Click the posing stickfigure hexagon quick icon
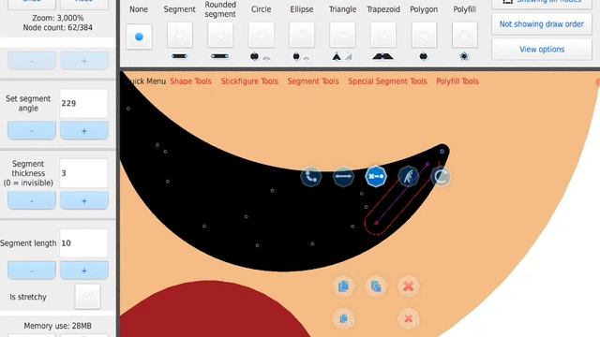This screenshot has width=600, height=337. click(x=409, y=177)
